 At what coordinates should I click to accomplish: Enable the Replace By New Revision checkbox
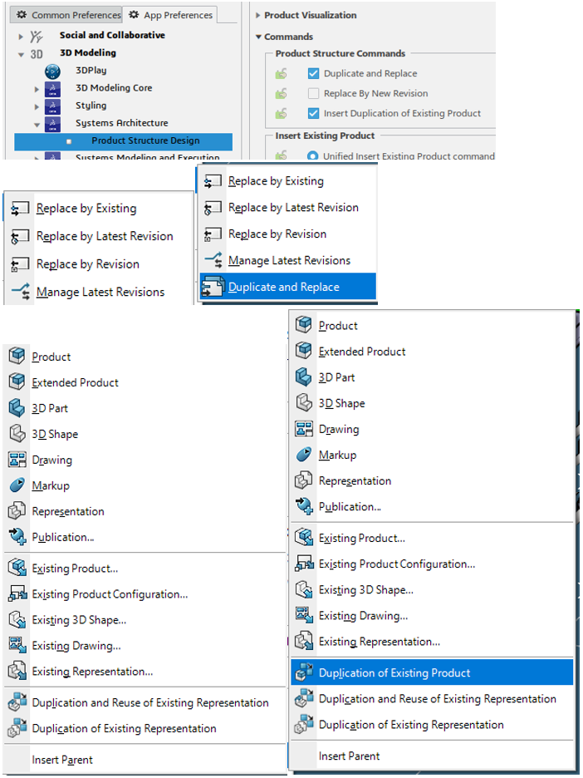[x=313, y=93]
